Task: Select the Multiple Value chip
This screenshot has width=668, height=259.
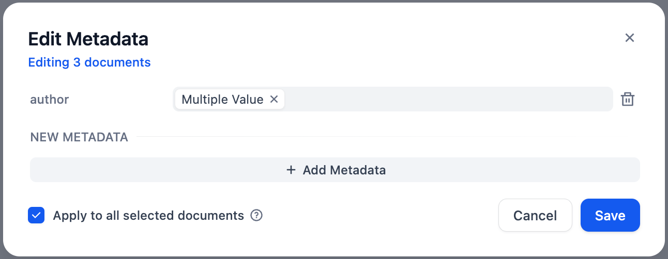Action: click(x=222, y=99)
